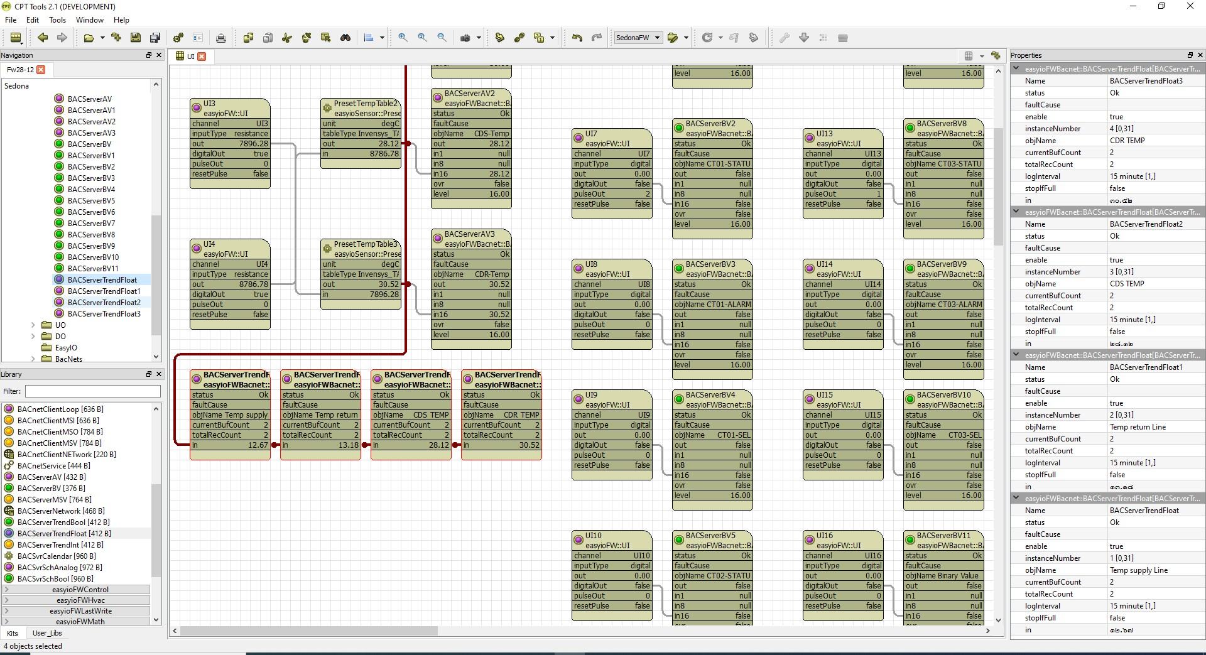Click the save all disks icon

coord(155,38)
